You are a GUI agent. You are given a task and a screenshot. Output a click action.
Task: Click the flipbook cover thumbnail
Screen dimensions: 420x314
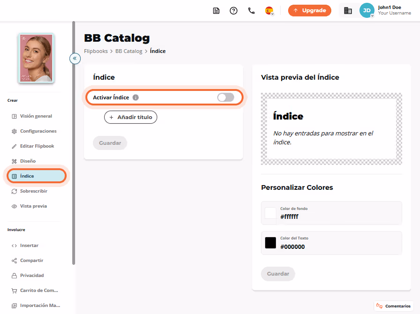click(x=36, y=58)
